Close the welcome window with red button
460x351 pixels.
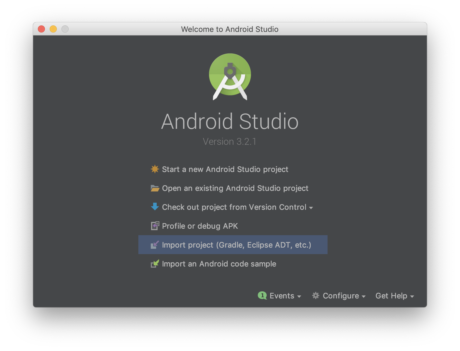tap(41, 29)
